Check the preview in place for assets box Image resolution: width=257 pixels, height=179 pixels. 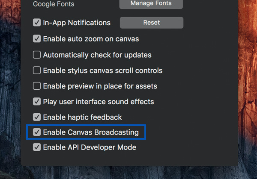coord(37,86)
